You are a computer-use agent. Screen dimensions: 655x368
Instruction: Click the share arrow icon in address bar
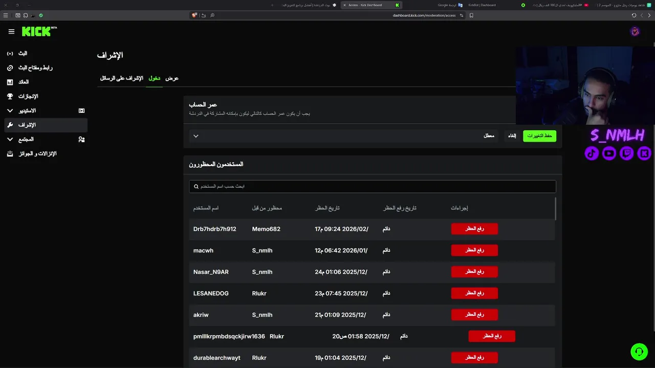click(204, 15)
